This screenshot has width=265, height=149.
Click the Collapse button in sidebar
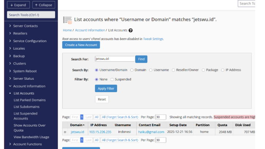(x=44, y=5)
